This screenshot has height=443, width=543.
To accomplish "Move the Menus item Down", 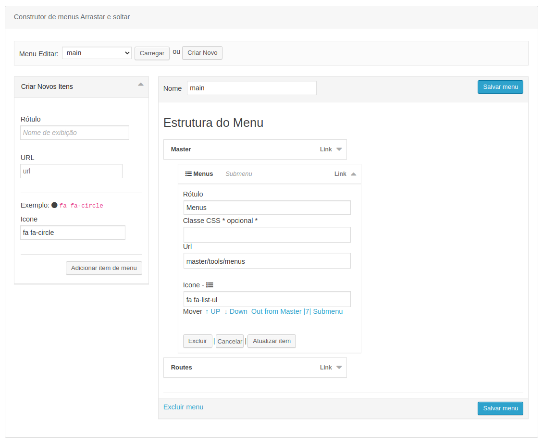I will coord(236,311).
